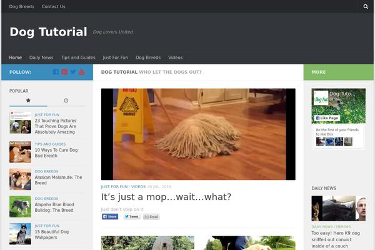This screenshot has width=375, height=250.
Task: Open Dog Breeds in main navigation
Action: tap(148, 57)
